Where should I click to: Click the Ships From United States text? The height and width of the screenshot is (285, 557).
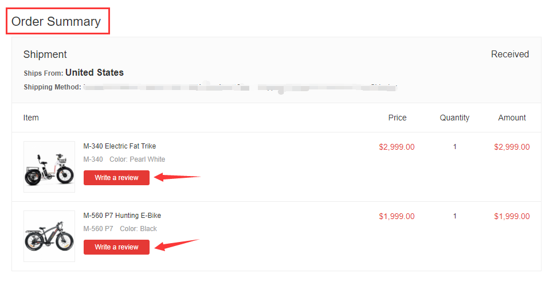(x=73, y=72)
